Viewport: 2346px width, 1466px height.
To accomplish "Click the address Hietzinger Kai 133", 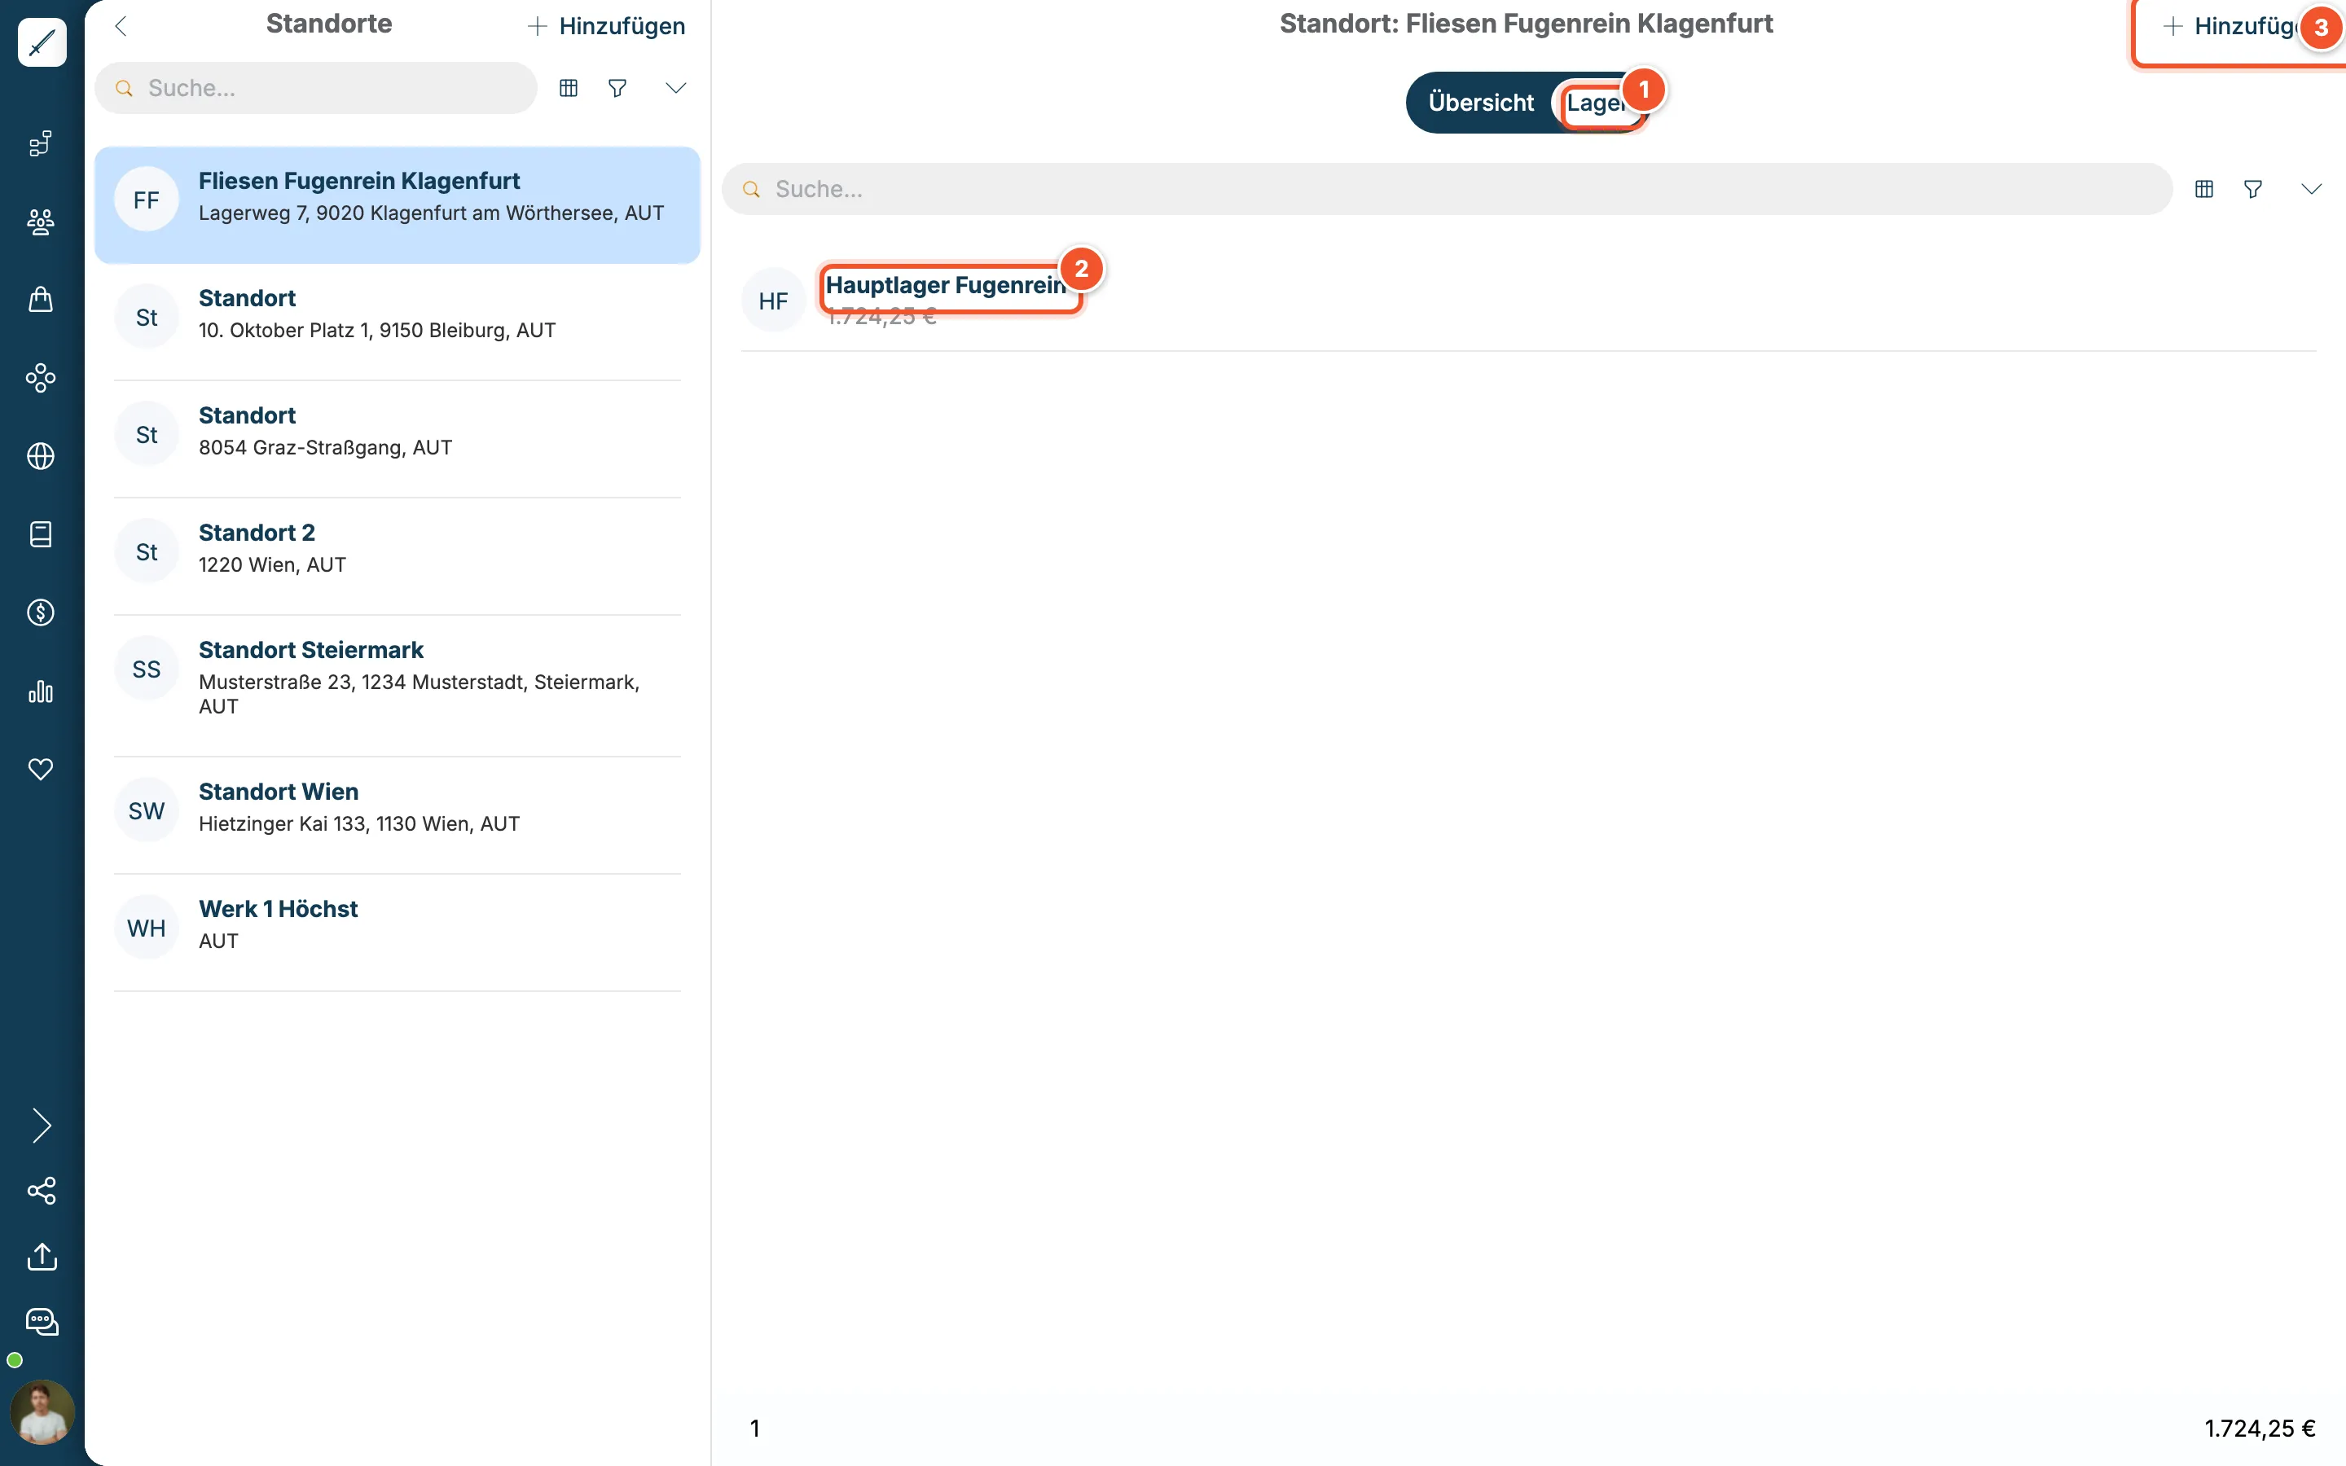I will pos(360,824).
